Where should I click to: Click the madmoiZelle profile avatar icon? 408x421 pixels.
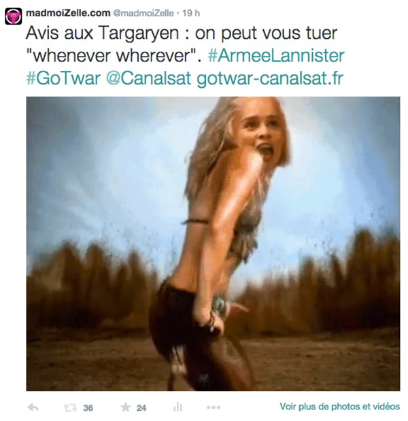14,16
